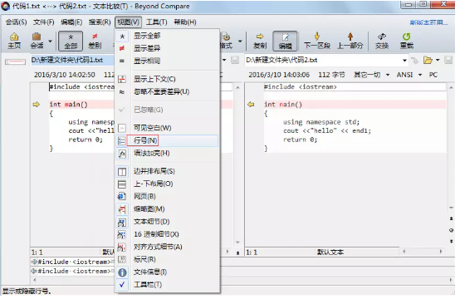Toggle 缩略图(M) thumbnail view
This screenshot has width=455, height=299.
(x=167, y=209)
